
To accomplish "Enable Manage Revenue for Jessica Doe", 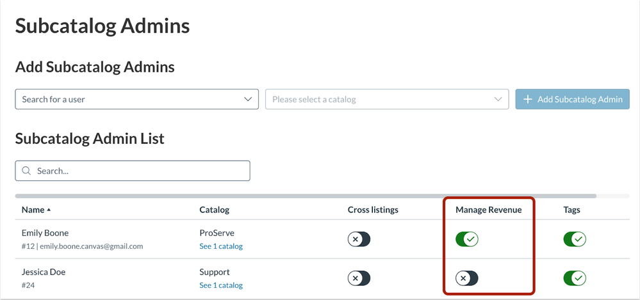I will pos(467,278).
